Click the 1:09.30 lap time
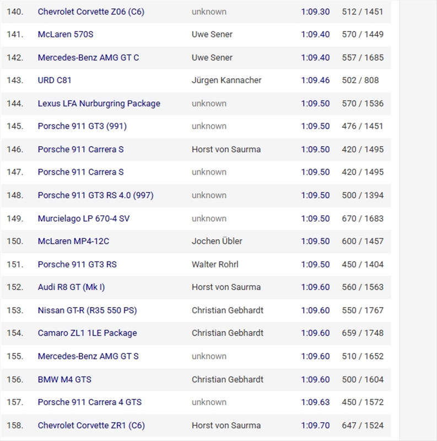Image resolution: width=437 pixels, height=441 pixels. coord(315,12)
